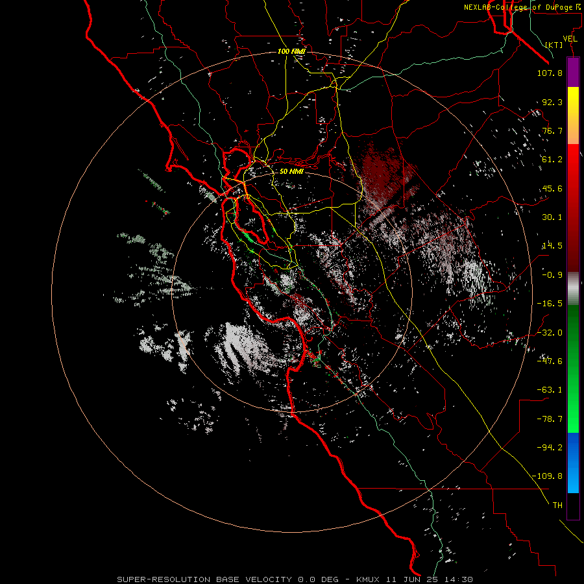Pick the blue segment of the color bar
This screenshot has height=584, width=584.
click(x=573, y=463)
